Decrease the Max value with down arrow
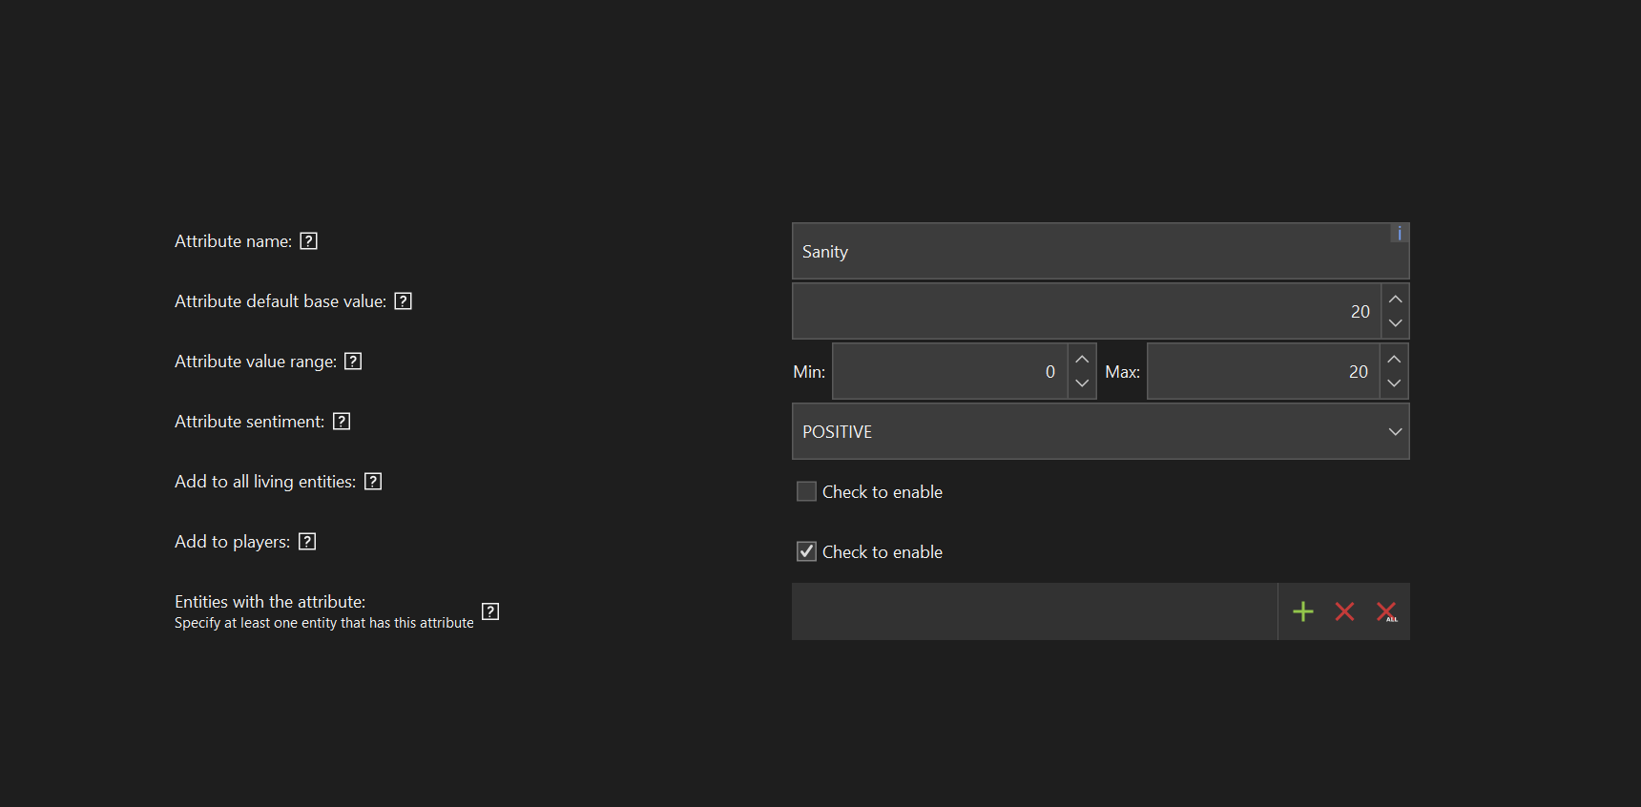The width and height of the screenshot is (1641, 807). (1394, 383)
